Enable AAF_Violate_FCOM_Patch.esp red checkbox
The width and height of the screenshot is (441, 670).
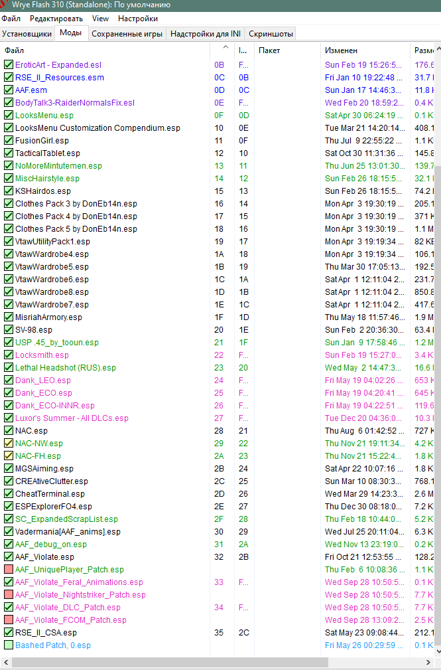[9, 620]
